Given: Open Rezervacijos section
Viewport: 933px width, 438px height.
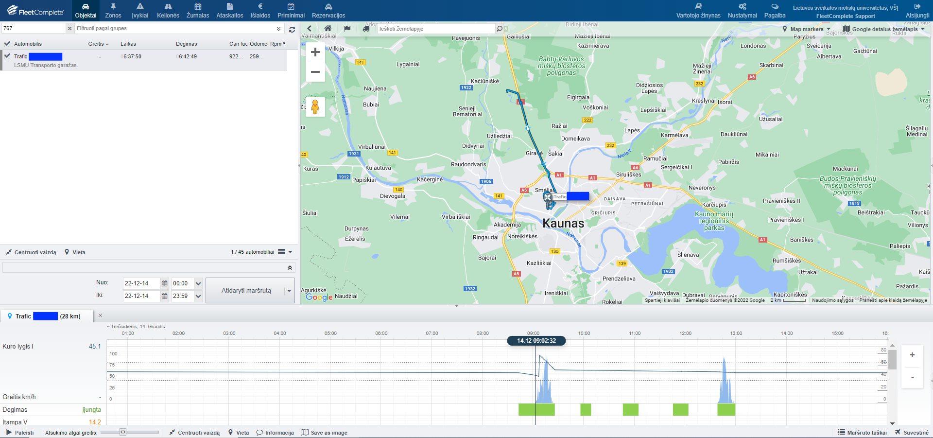Looking at the screenshot, I should (x=328, y=11).
